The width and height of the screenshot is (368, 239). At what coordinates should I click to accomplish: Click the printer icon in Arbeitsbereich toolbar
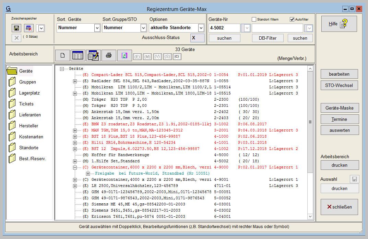pyautogui.click(x=109, y=55)
